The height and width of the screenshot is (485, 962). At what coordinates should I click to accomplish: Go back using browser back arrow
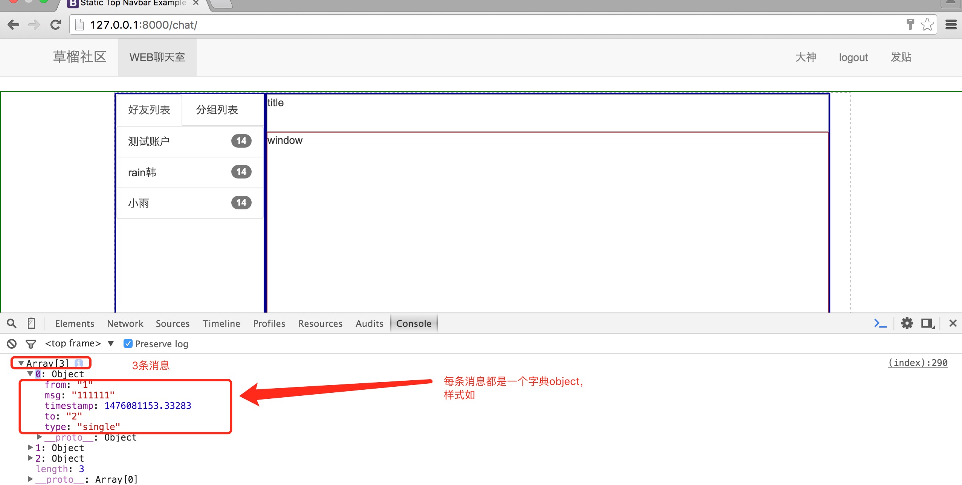click(14, 25)
